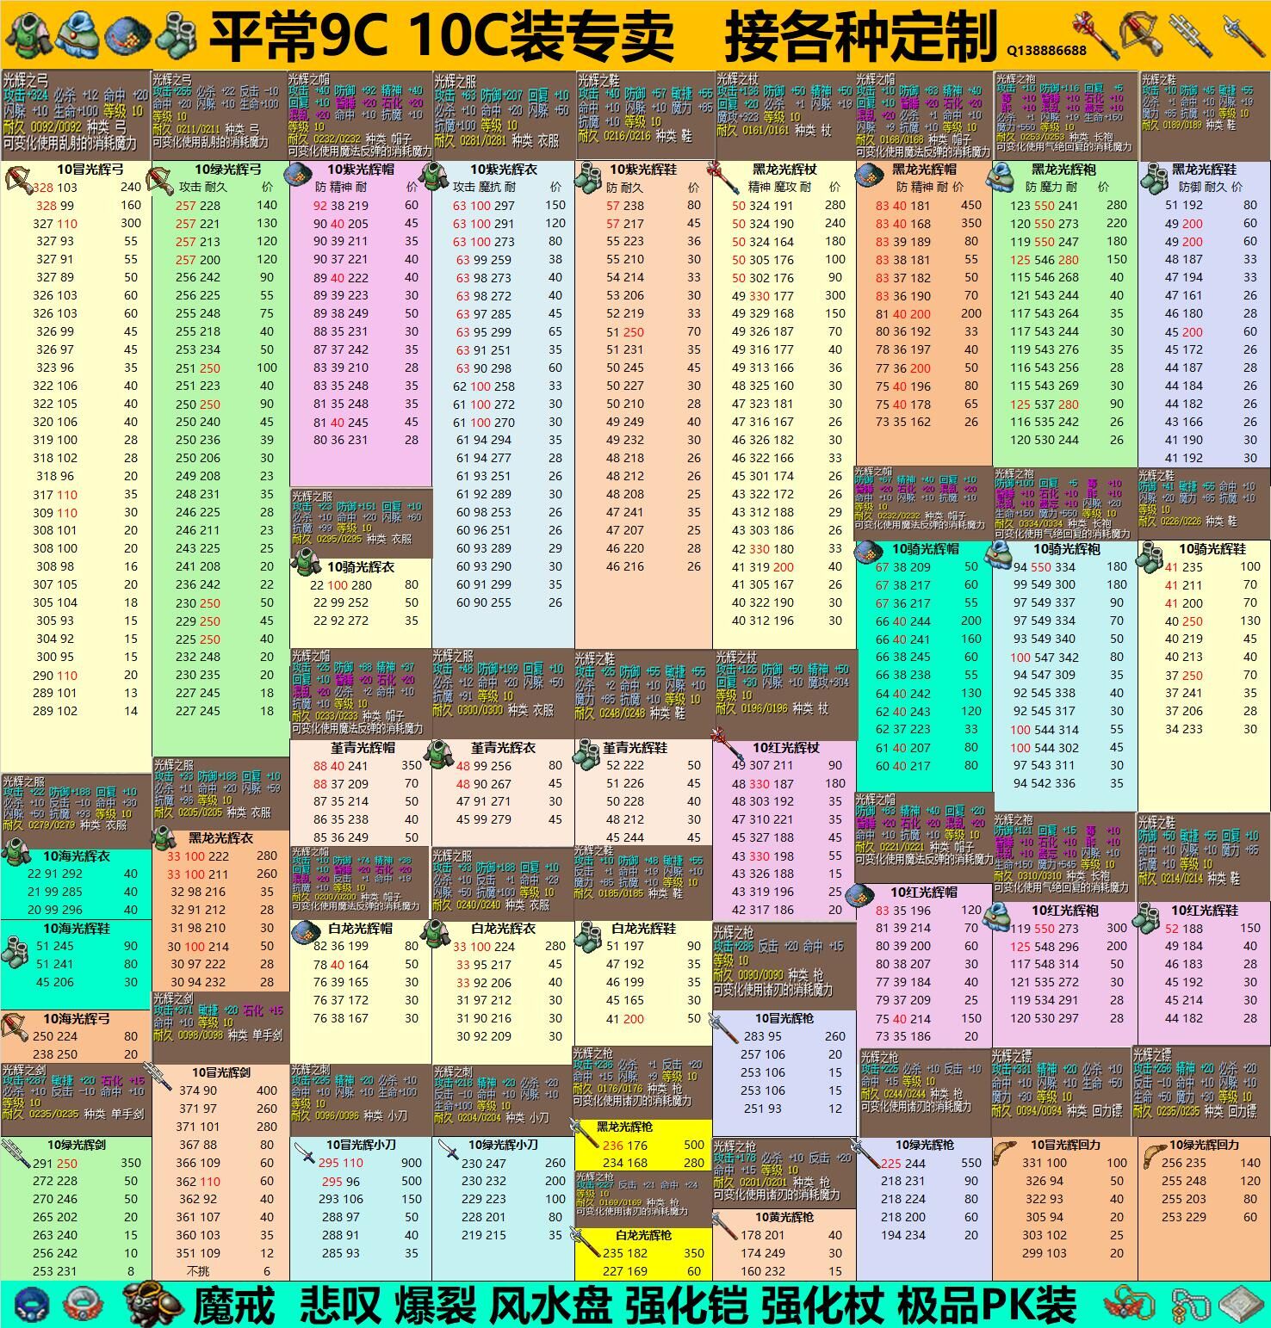Click the crossbow icon beside 10冒光辉弓
Screen dimensions: 1271x1328
pyautogui.click(x=18, y=181)
